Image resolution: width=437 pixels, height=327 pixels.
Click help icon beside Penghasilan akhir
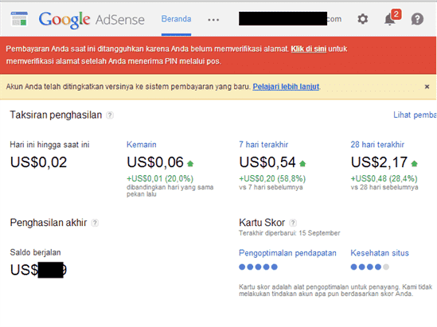tap(95, 223)
